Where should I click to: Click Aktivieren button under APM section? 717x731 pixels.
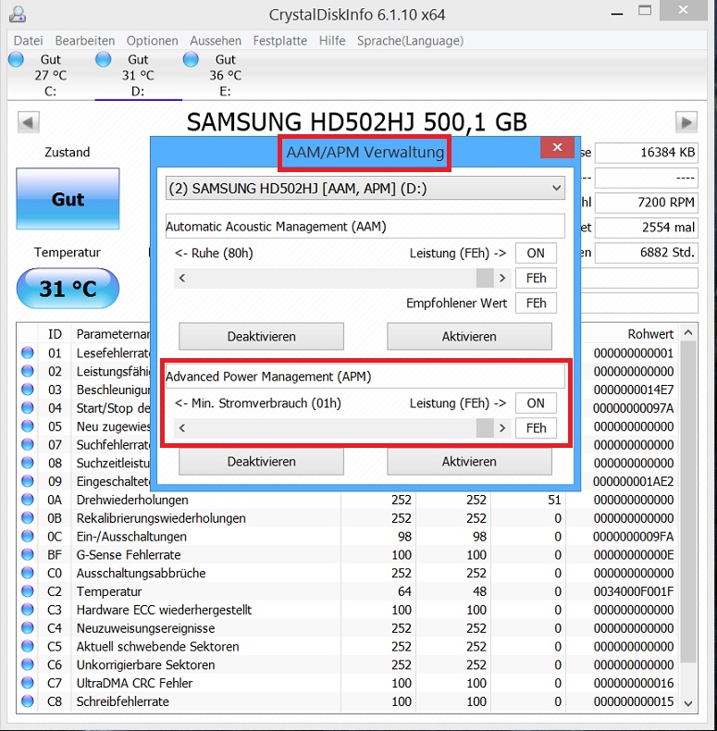(x=469, y=462)
